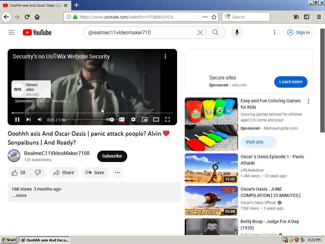Image resolution: width=325 pixels, height=244 pixels.
Task: Open Oscar's Oasis Episode 1 Panic Attack thumbnail
Action: 211,168
